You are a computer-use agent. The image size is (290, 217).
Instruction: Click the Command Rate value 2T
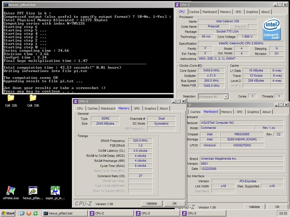140,176
